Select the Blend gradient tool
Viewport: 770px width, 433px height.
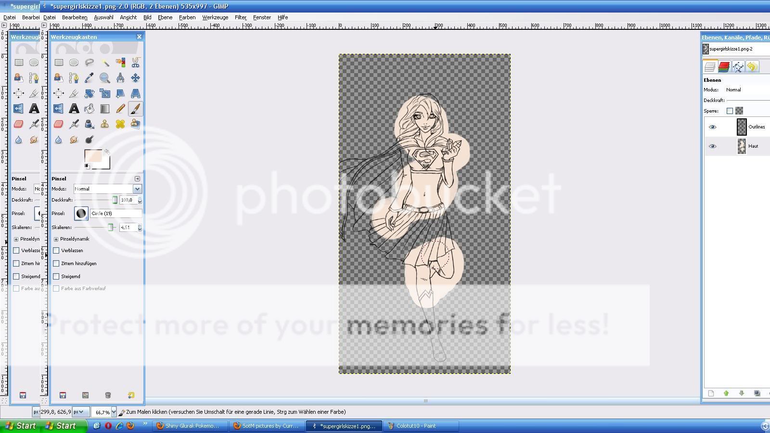click(x=105, y=109)
